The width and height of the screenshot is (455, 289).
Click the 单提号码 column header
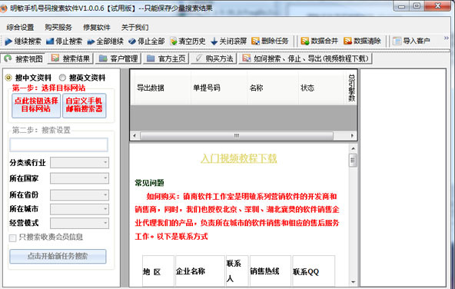tap(219, 88)
